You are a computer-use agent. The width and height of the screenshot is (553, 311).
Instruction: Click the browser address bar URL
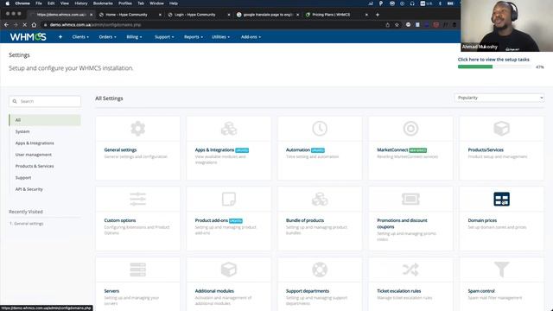pyautogui.click(x=95, y=25)
